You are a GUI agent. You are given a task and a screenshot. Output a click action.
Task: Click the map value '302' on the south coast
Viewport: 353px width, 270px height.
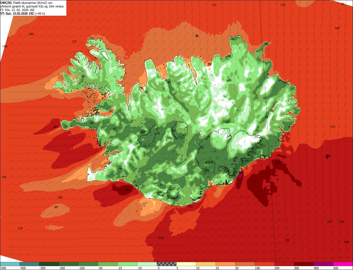click(190, 206)
